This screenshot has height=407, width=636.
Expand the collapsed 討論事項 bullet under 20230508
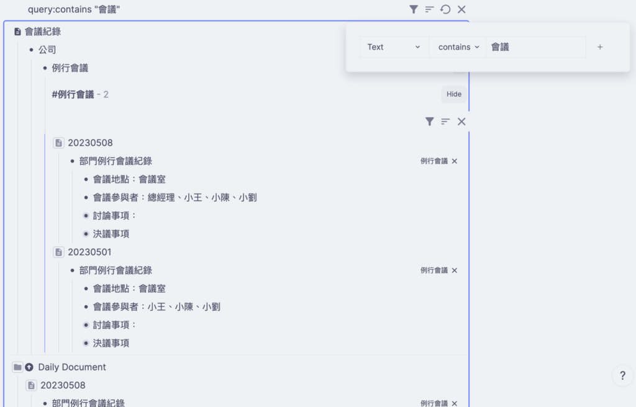(86, 216)
